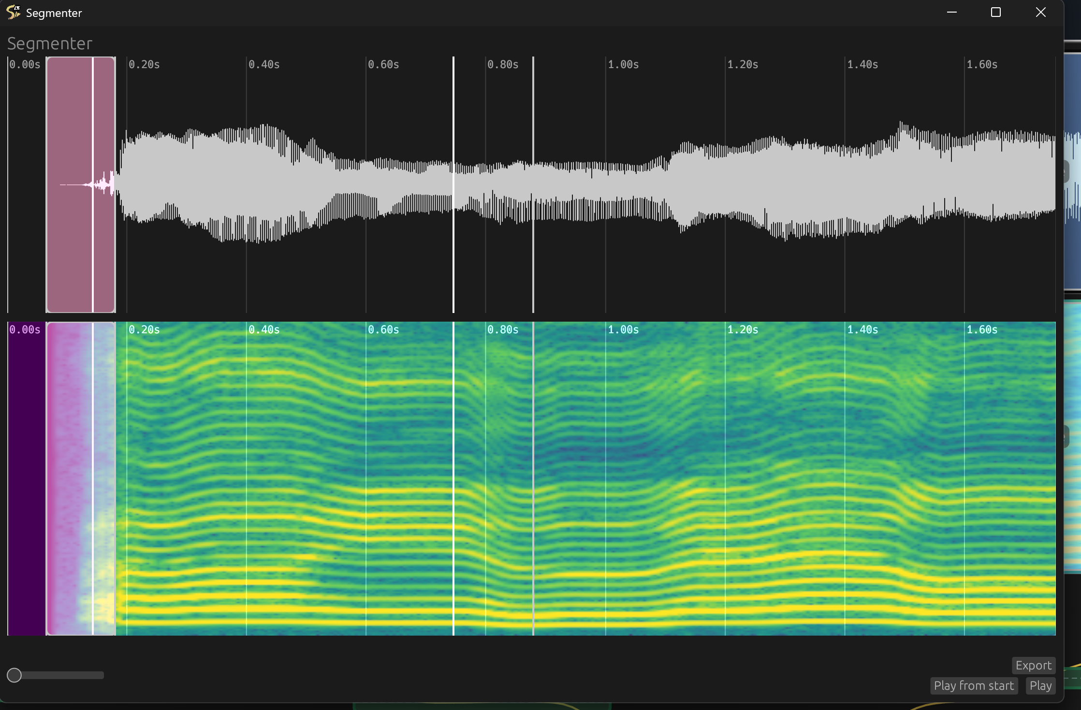Close the Segmenter window
This screenshot has width=1081, height=710.
click(x=1040, y=13)
